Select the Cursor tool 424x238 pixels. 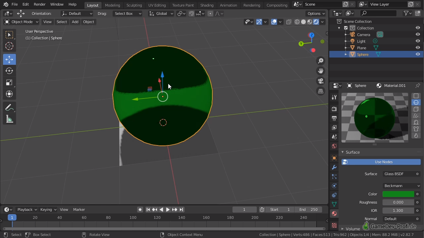[9, 46]
